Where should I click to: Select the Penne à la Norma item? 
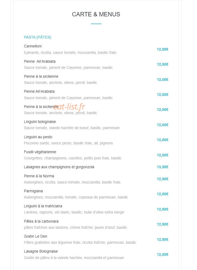pos(39,176)
